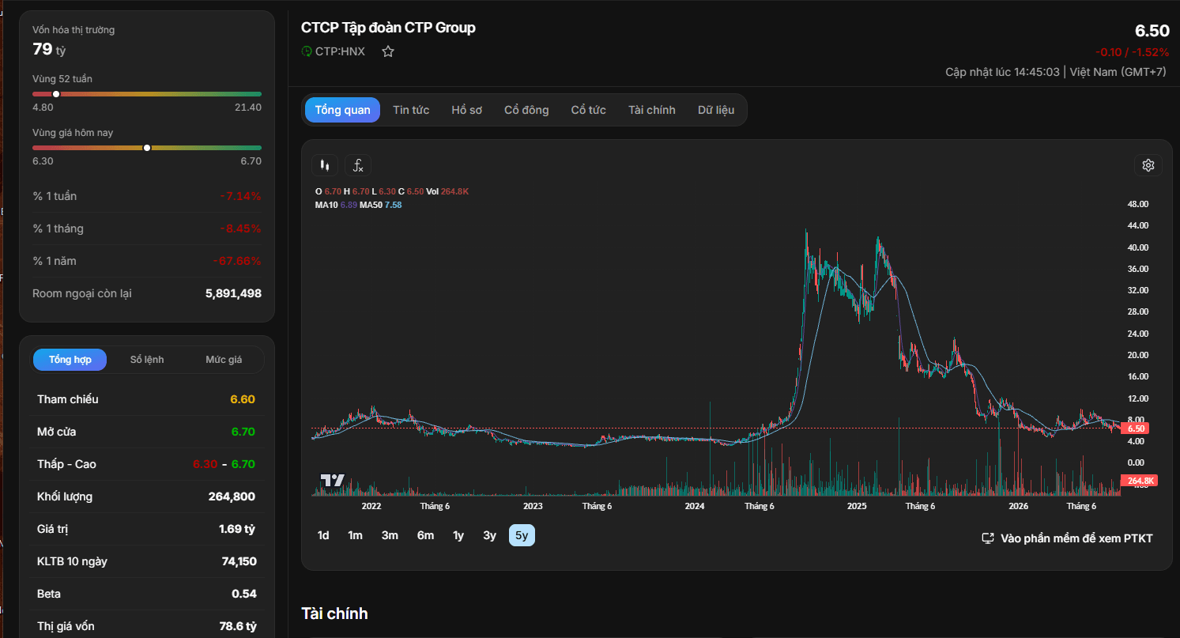
Task: Click the % 1 tháng value -8.45%
Action: (x=240, y=228)
